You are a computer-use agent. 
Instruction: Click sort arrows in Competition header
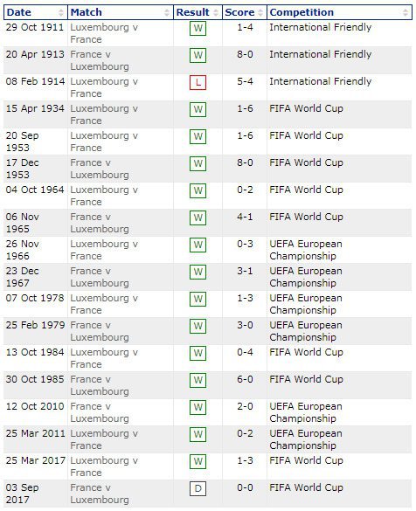406,13
